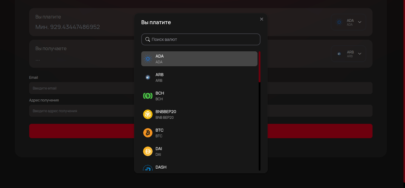Viewport: 405px width, 188px height.
Task: Click the orange BTC coin icon
Action: tap(148, 133)
